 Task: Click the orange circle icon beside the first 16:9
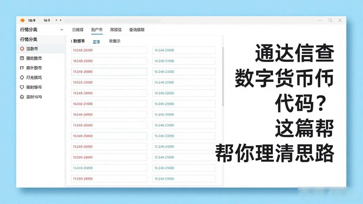pos(22,20)
